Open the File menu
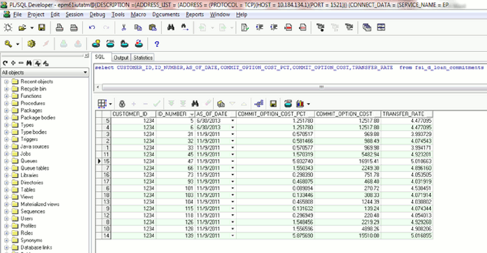This screenshot has height=253, width=487. pyautogui.click(x=17, y=14)
